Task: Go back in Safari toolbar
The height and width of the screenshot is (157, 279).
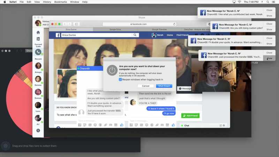Action: point(65,24)
